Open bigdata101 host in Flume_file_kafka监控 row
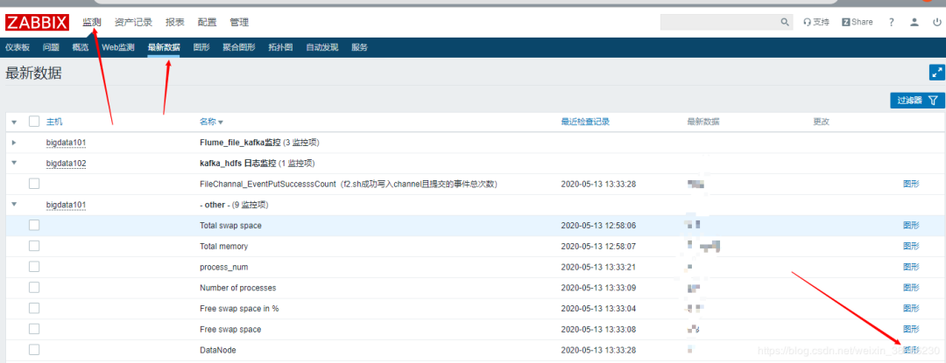946x363 pixels. pos(67,143)
